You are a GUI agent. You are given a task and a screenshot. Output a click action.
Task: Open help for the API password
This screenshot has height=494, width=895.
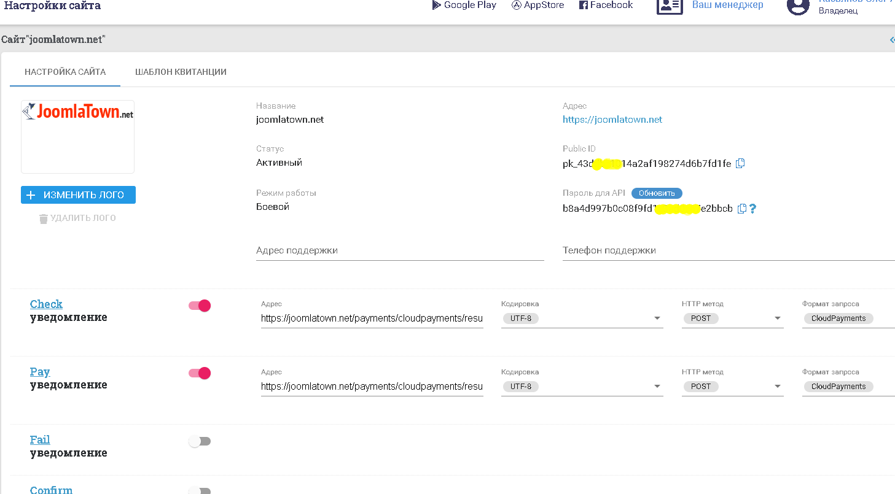click(752, 209)
